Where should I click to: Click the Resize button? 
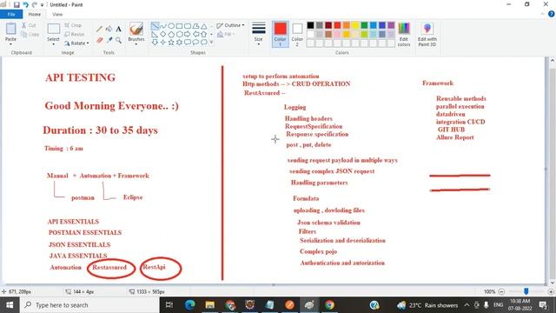pyautogui.click(x=75, y=34)
